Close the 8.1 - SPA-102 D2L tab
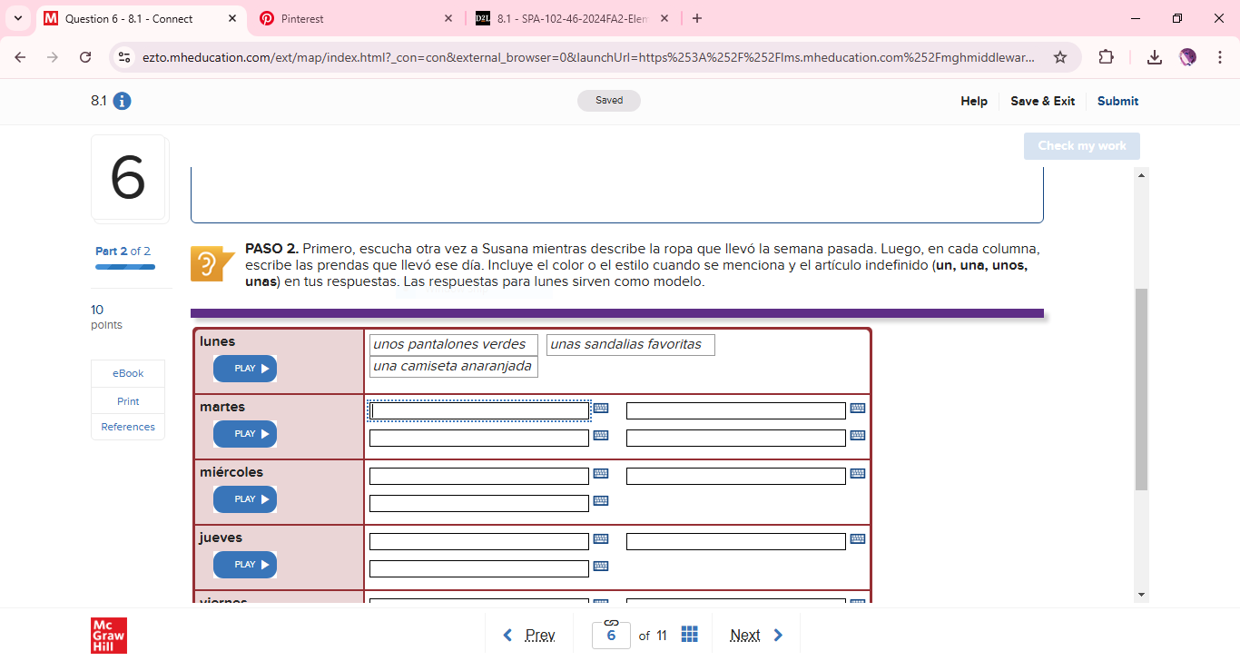 click(664, 18)
